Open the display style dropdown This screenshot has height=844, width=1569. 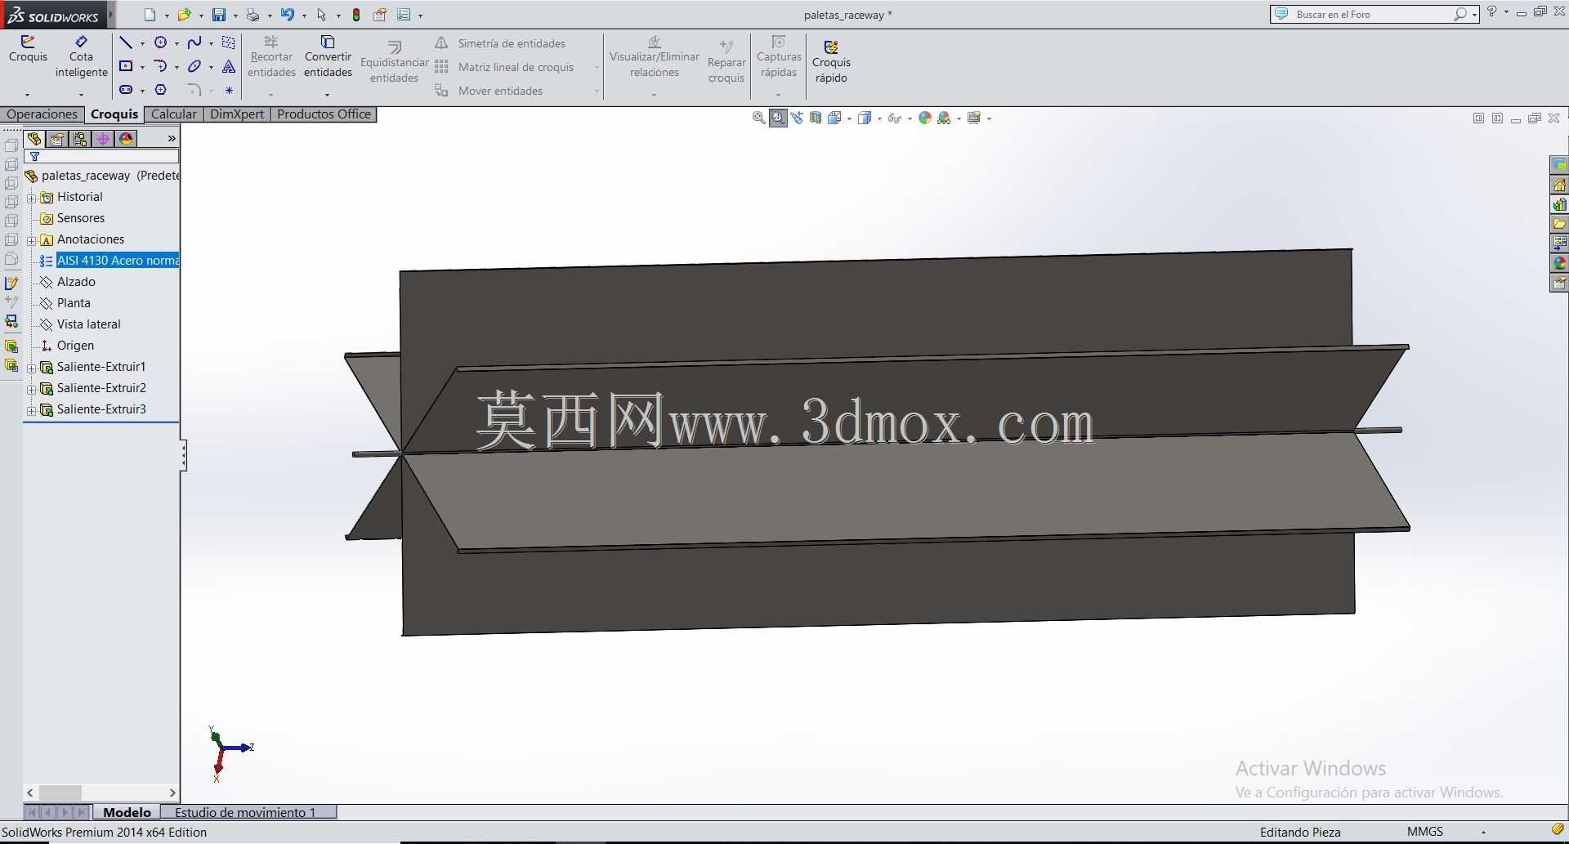point(878,118)
